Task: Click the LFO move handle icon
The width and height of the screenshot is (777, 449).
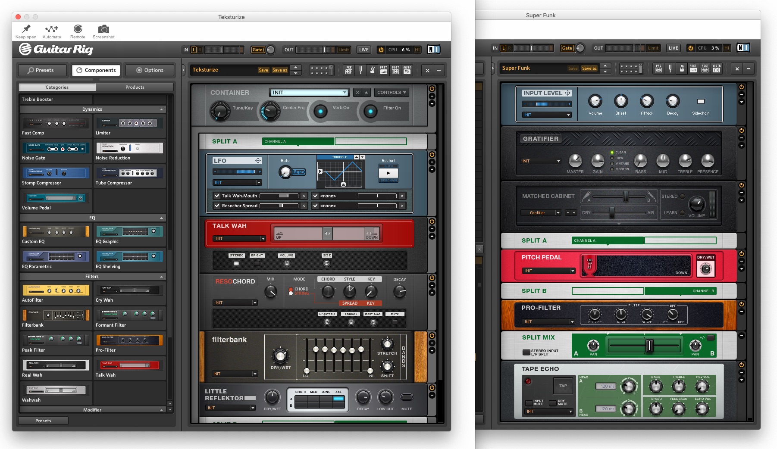Action: coord(258,161)
